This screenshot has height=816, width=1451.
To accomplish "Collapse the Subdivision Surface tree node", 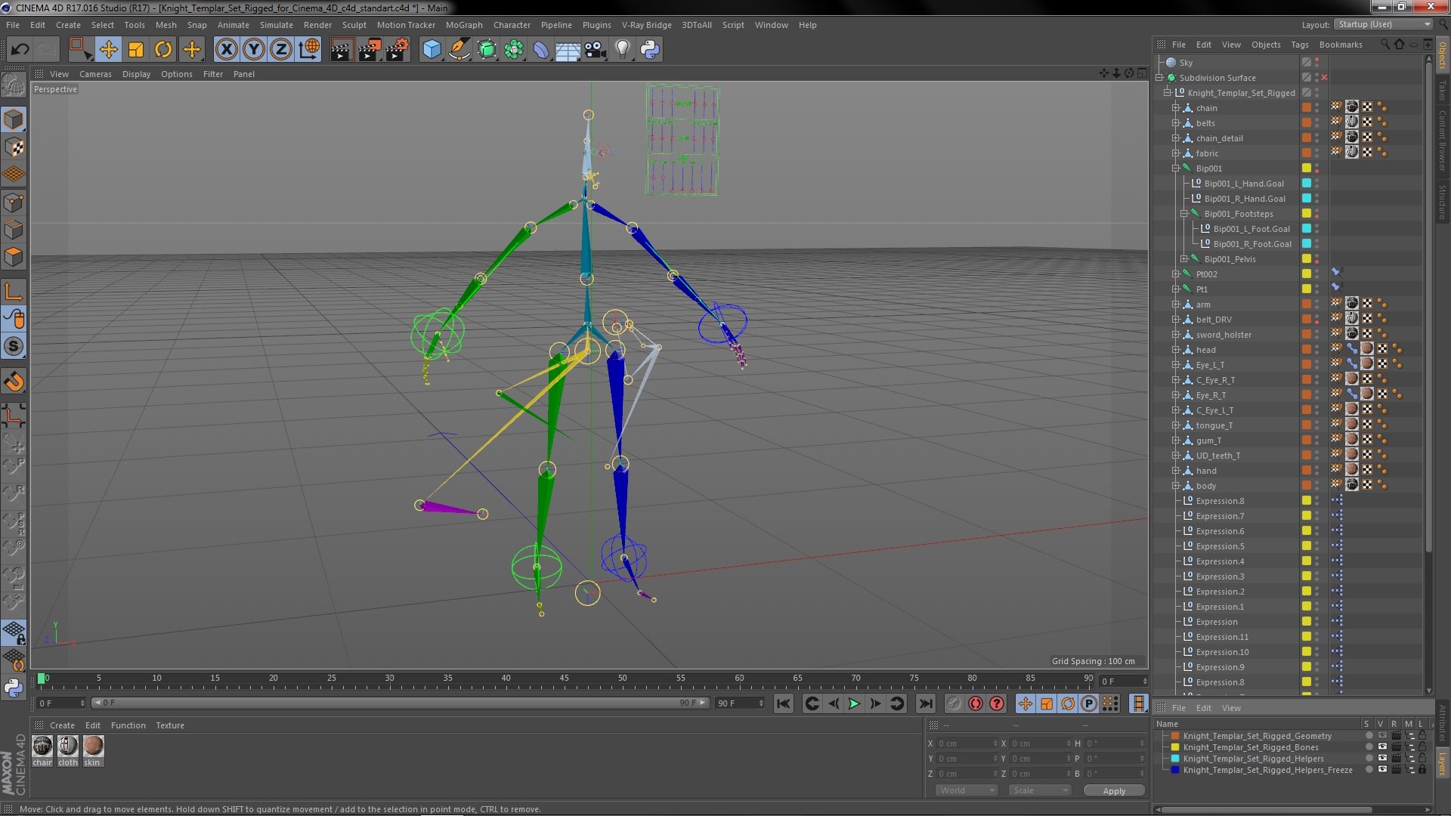I will click(x=1160, y=78).
